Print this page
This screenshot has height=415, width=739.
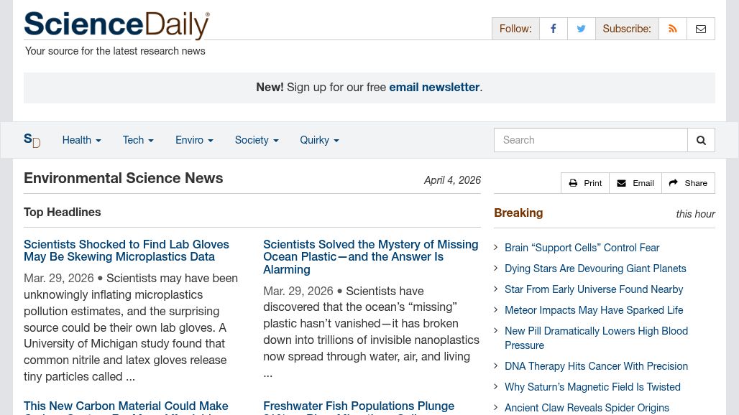pos(585,183)
